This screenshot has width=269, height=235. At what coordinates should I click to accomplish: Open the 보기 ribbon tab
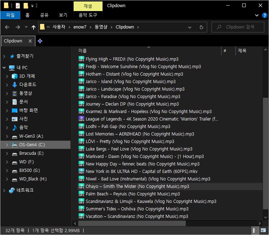click(x=63, y=15)
